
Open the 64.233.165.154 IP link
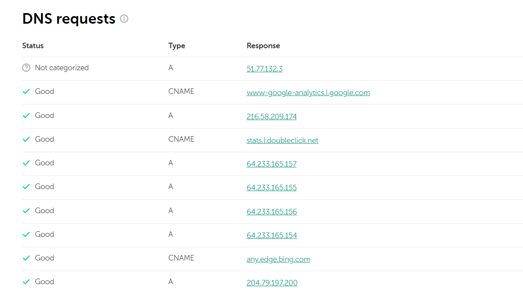[271, 236]
